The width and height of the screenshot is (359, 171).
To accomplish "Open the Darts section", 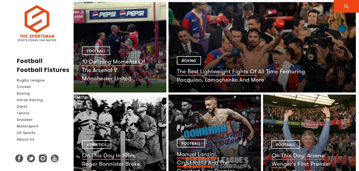I will click(22, 107).
